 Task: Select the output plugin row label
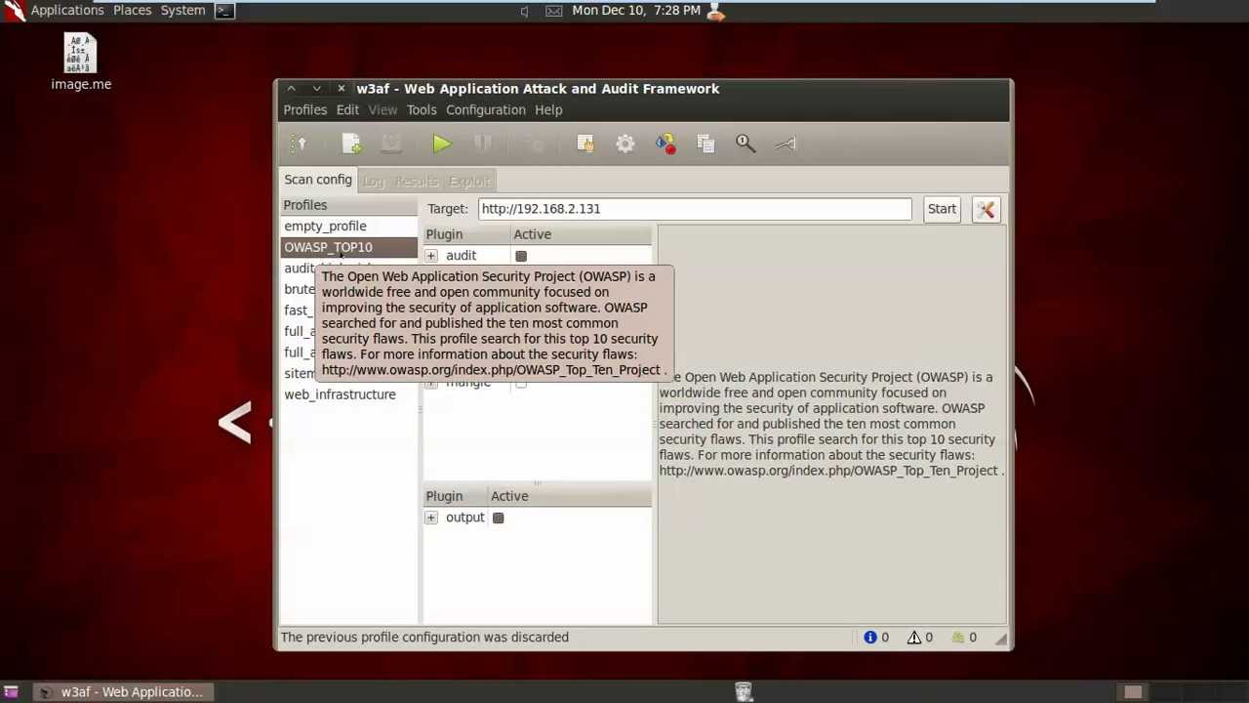464,517
